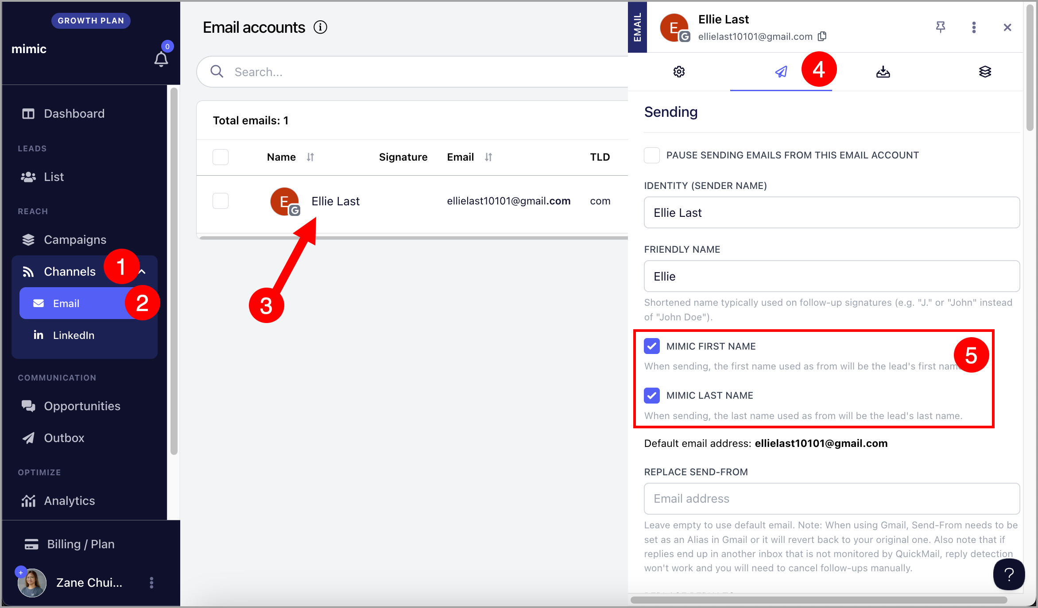The image size is (1038, 608).
Task: Click the ellielast10101@gmail.com table cell
Action: click(508, 201)
